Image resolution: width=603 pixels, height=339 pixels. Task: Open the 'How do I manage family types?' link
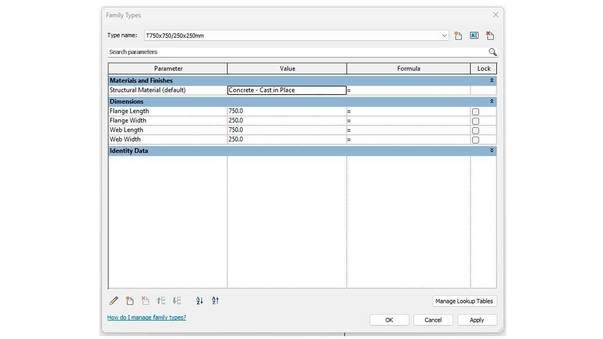(x=147, y=317)
